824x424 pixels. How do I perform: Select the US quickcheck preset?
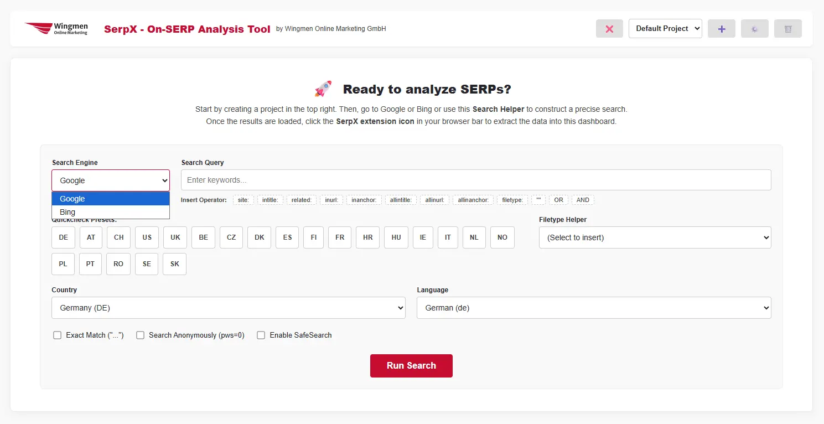pos(147,237)
